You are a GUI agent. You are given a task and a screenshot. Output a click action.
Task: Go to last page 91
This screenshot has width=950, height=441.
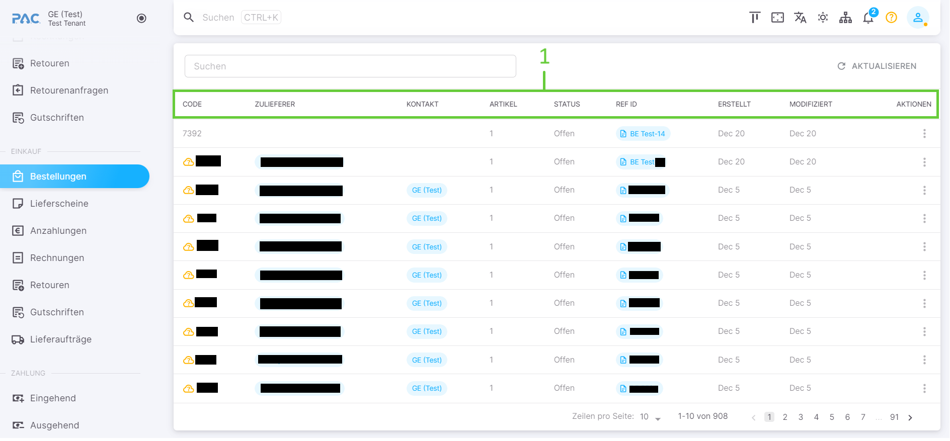(x=894, y=417)
